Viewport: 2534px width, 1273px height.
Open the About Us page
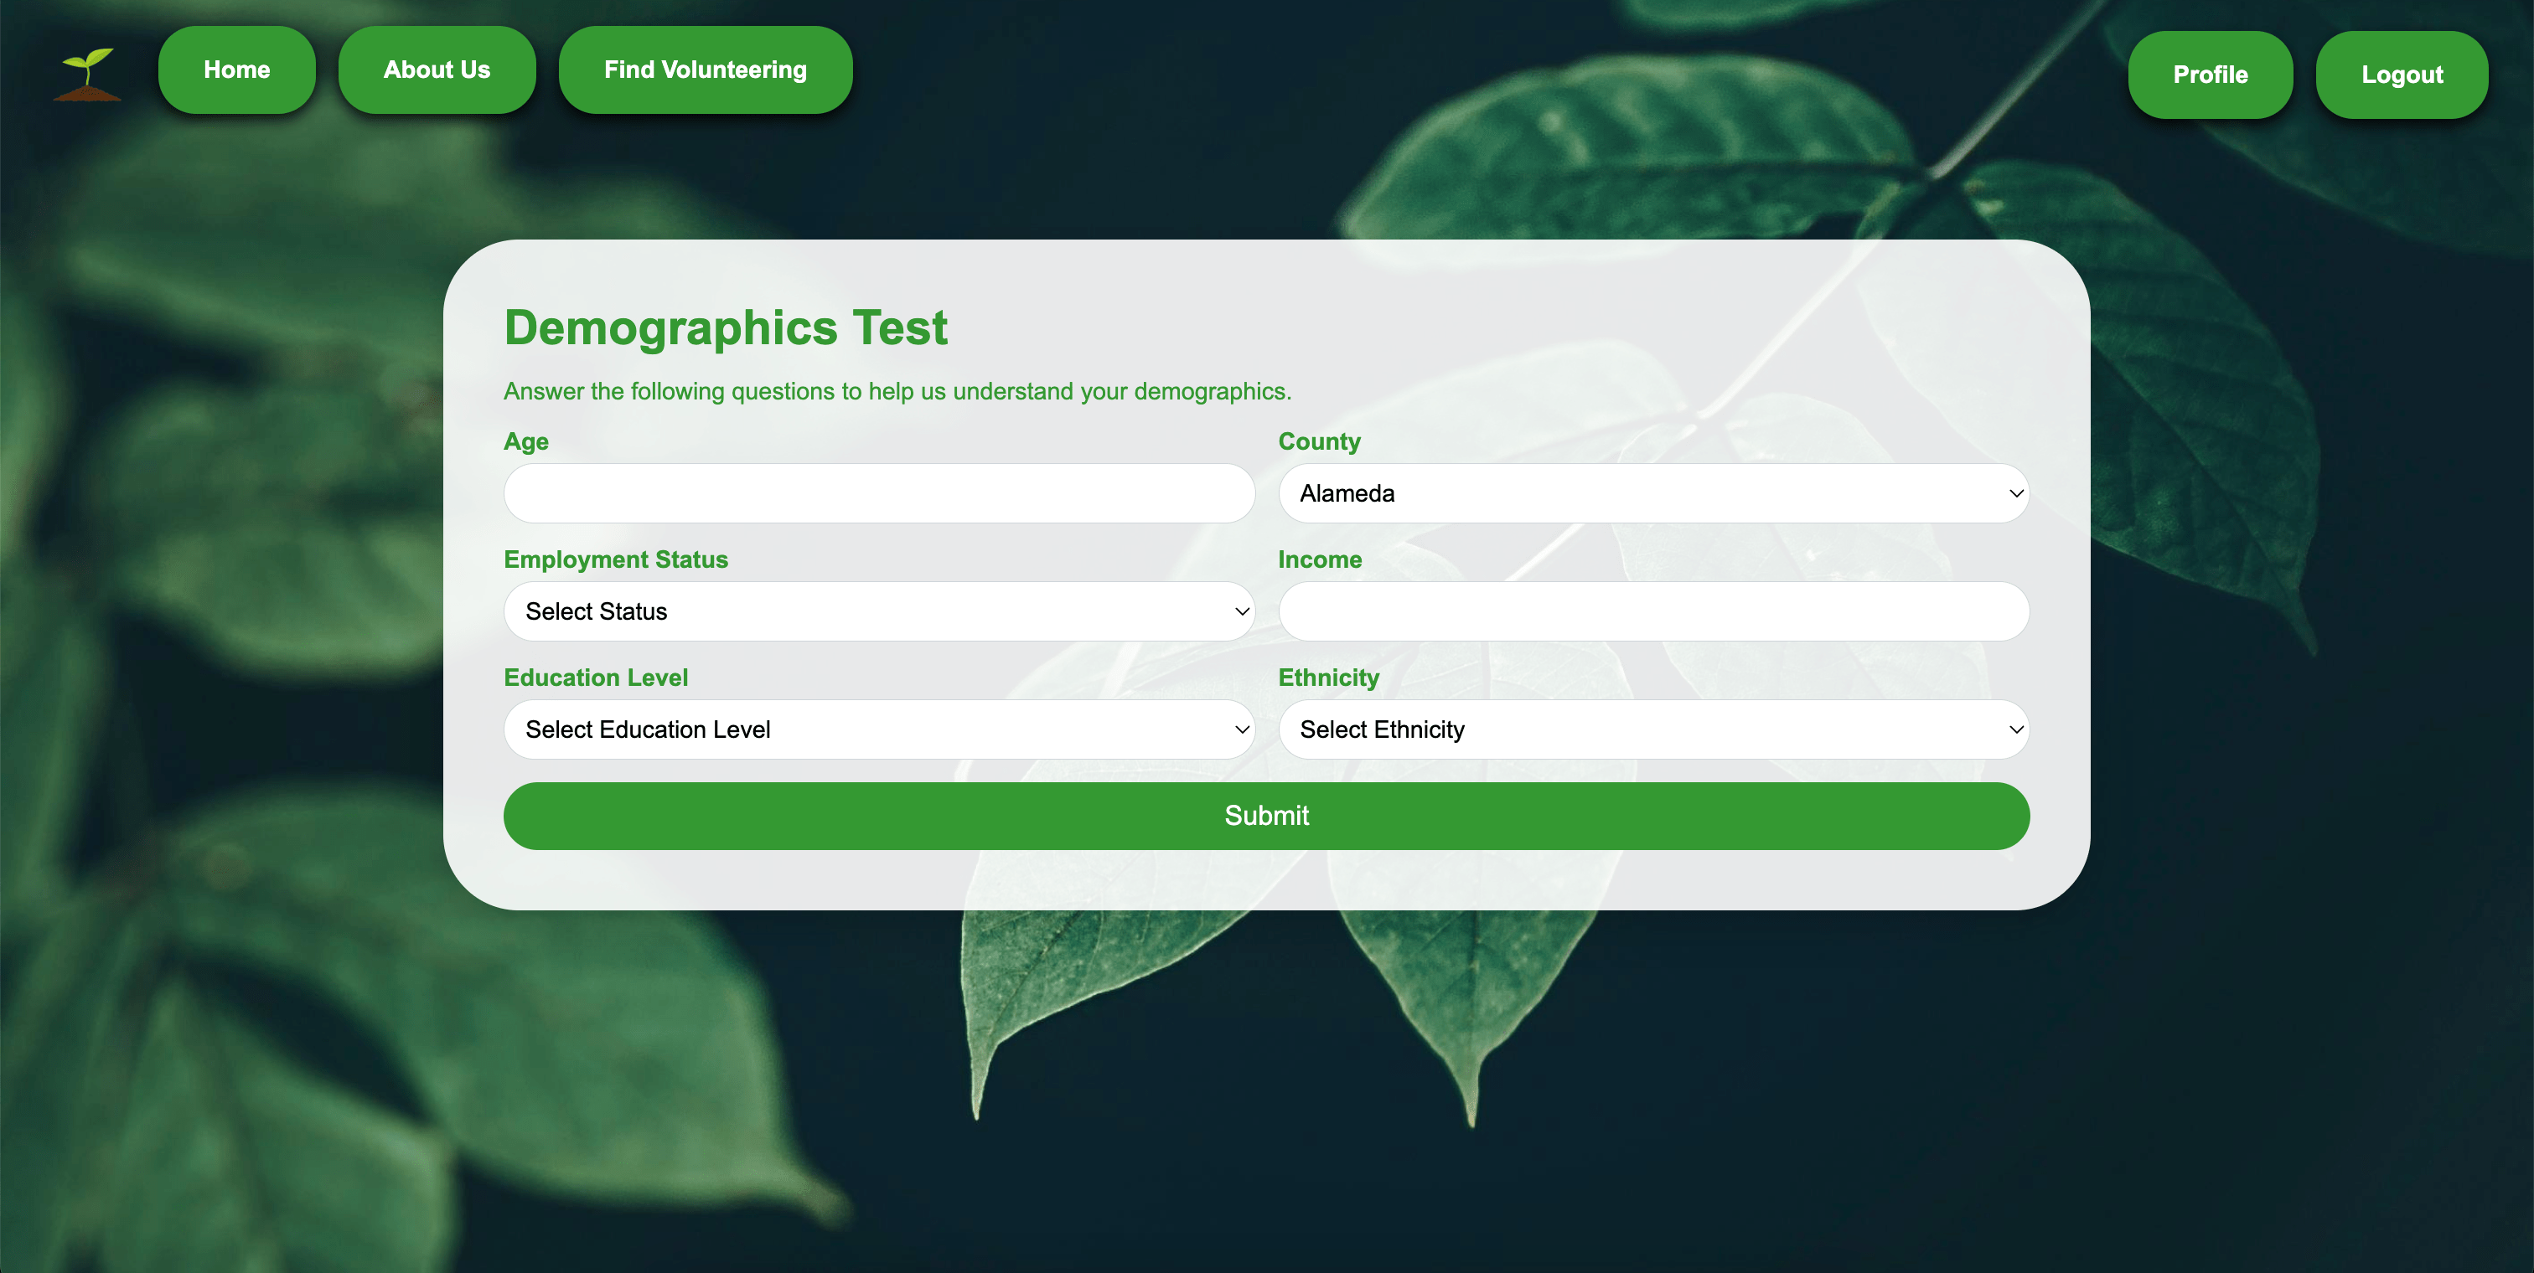click(437, 69)
